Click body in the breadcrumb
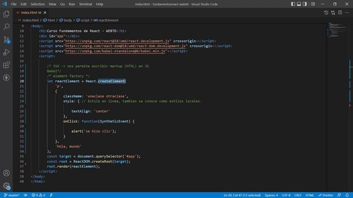The height and width of the screenshot is (198, 353). [67, 20]
